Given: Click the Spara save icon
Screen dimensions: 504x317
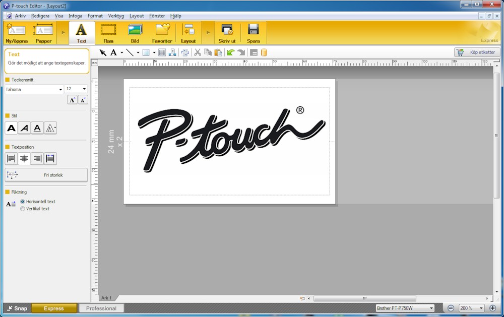Looking at the screenshot, I should pos(253,33).
